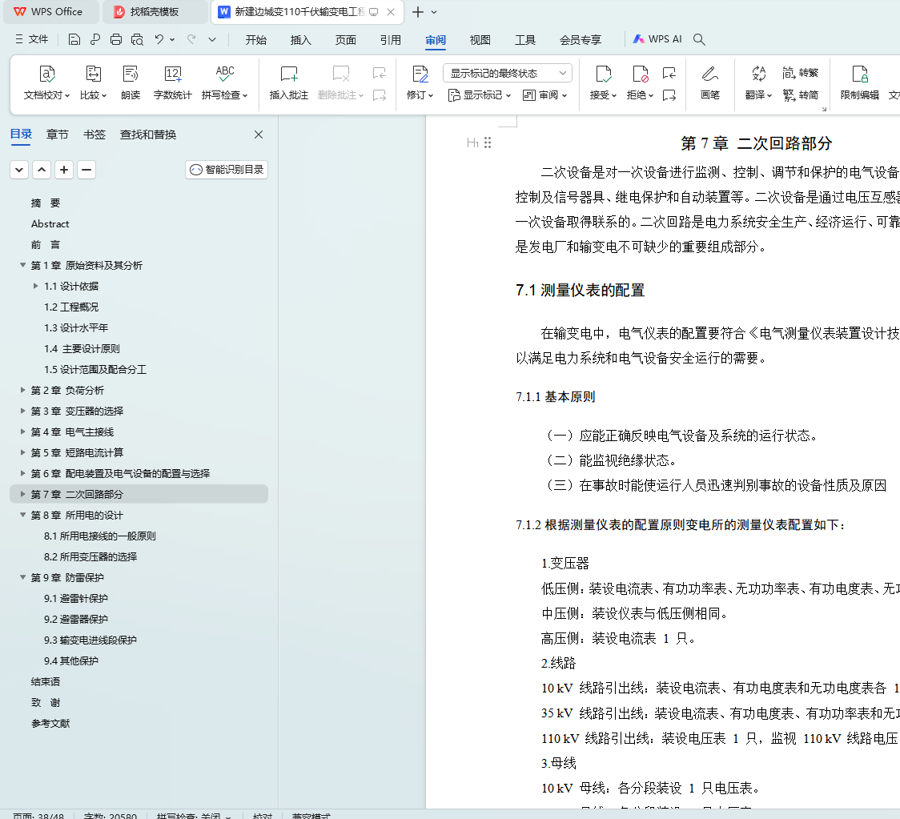
Task: Open 拼写检查 dropdown arrow
Action: coord(245,96)
